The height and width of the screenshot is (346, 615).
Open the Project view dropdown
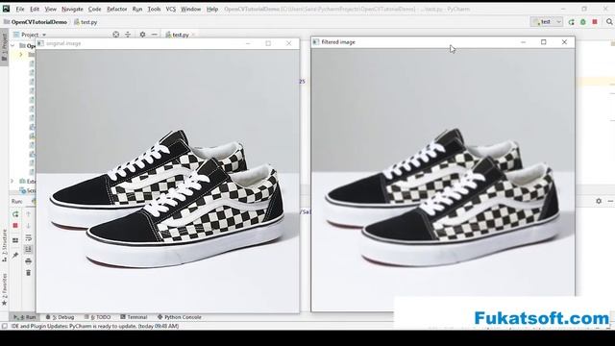coord(30,35)
